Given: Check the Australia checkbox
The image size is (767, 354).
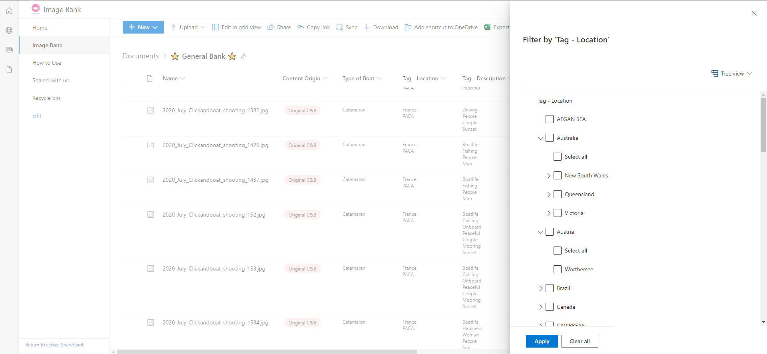Looking at the screenshot, I should (x=550, y=138).
